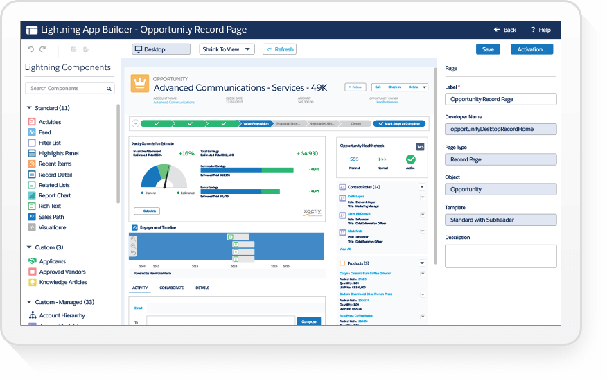607x379 pixels.
Task: Click the Value Proposition stage in path
Action: [256, 123]
